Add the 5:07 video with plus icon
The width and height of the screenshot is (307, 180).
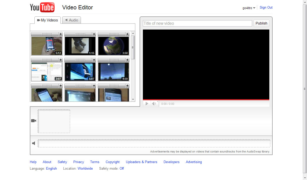pos(94,60)
